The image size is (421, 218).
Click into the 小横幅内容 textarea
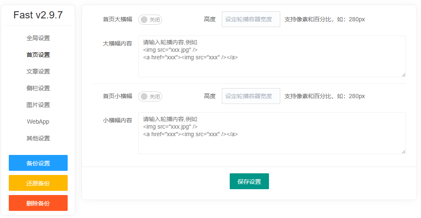coord(272,133)
